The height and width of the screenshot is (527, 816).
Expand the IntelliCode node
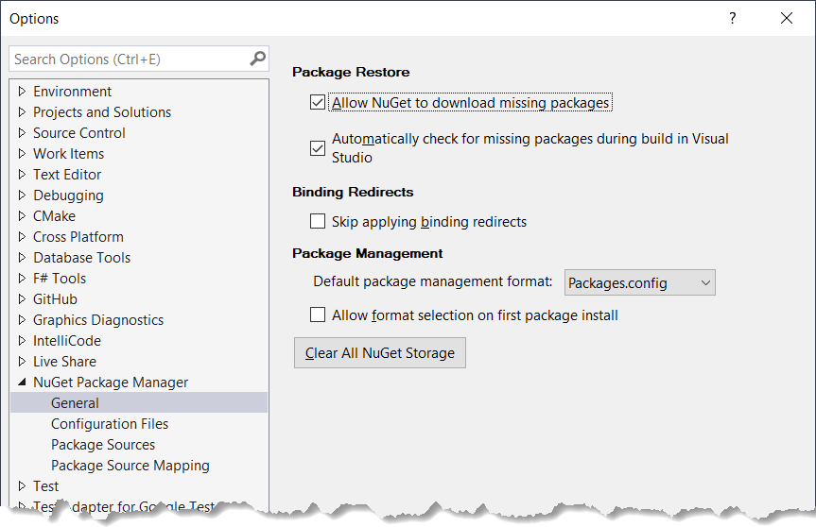click(22, 341)
